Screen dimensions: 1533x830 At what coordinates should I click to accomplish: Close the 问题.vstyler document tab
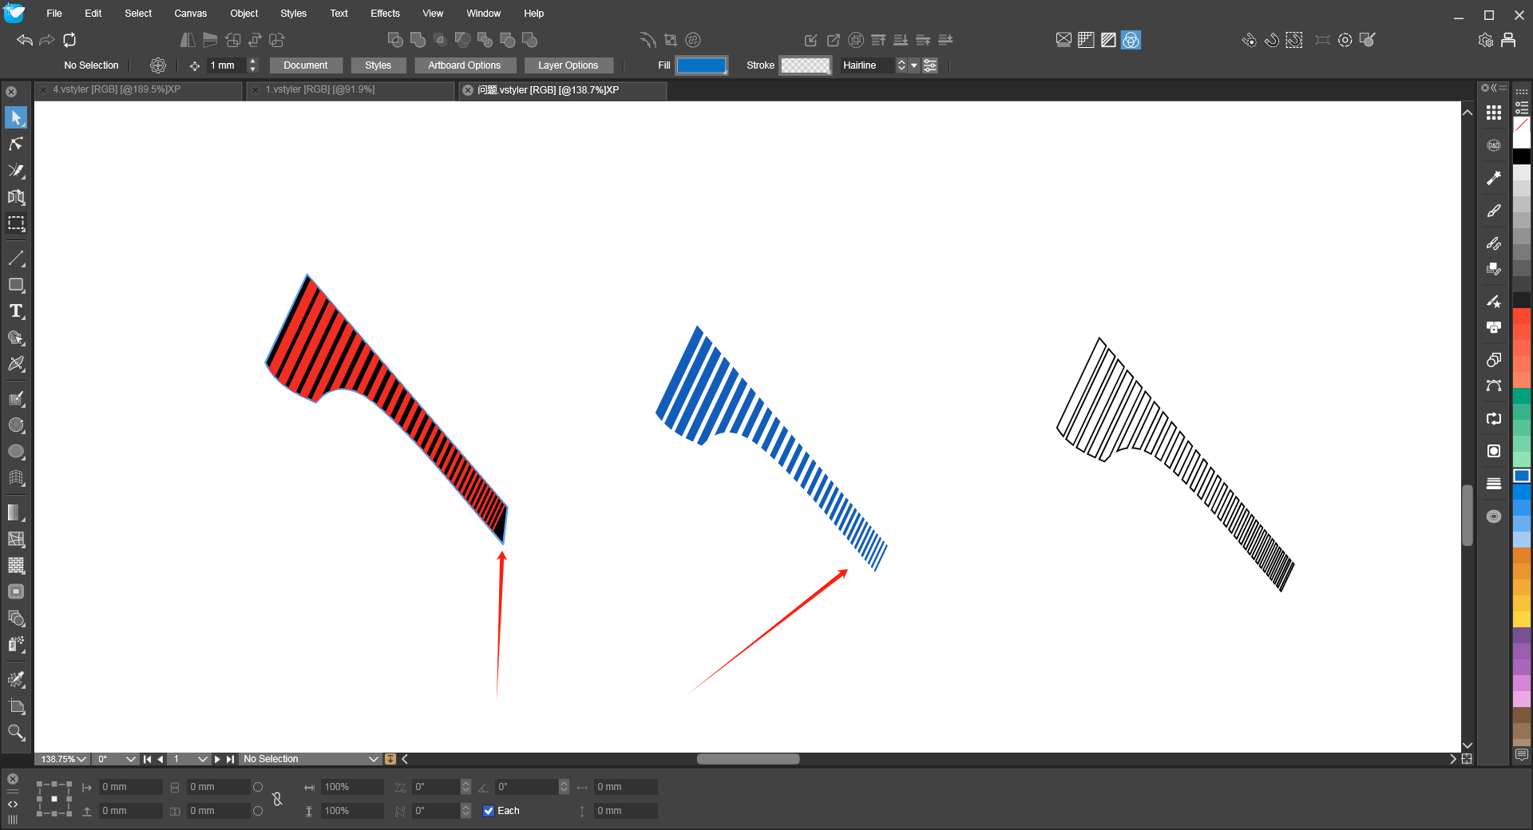pyautogui.click(x=469, y=90)
